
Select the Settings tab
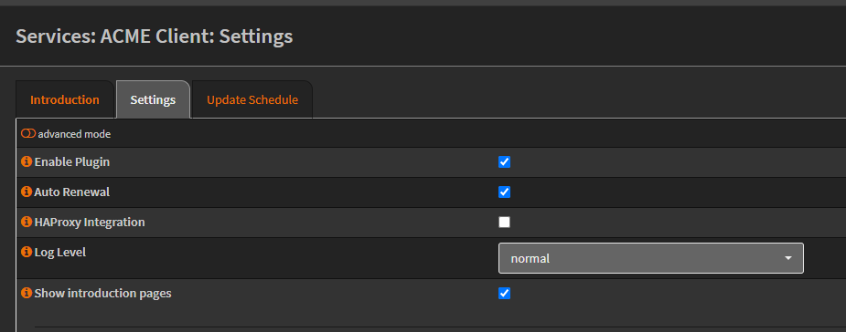click(x=153, y=99)
